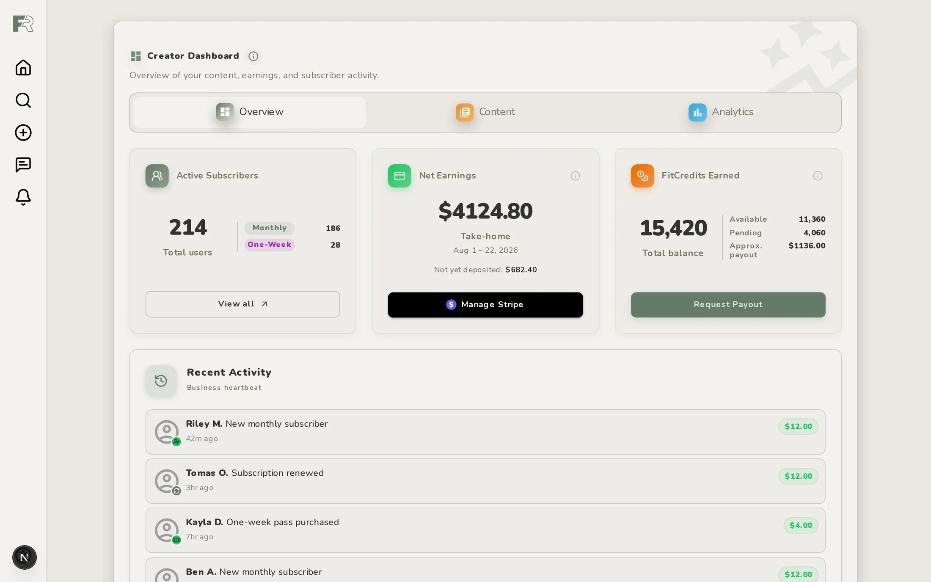Click the 3hr ago timestamp
Image resolution: width=931 pixels, height=582 pixels.
(x=200, y=488)
